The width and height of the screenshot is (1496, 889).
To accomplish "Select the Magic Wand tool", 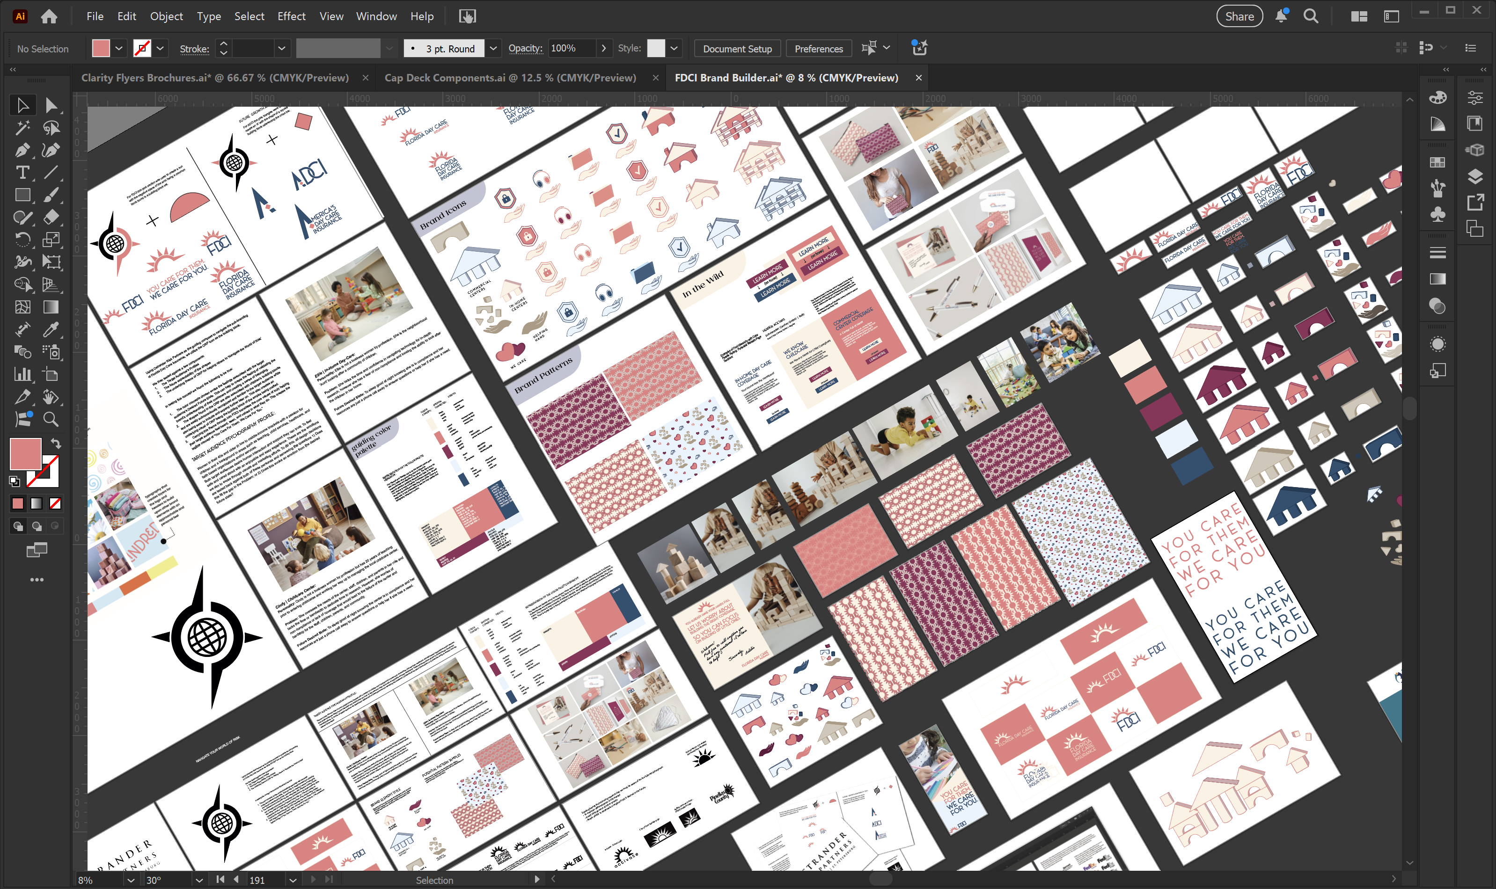I will pos(22,128).
